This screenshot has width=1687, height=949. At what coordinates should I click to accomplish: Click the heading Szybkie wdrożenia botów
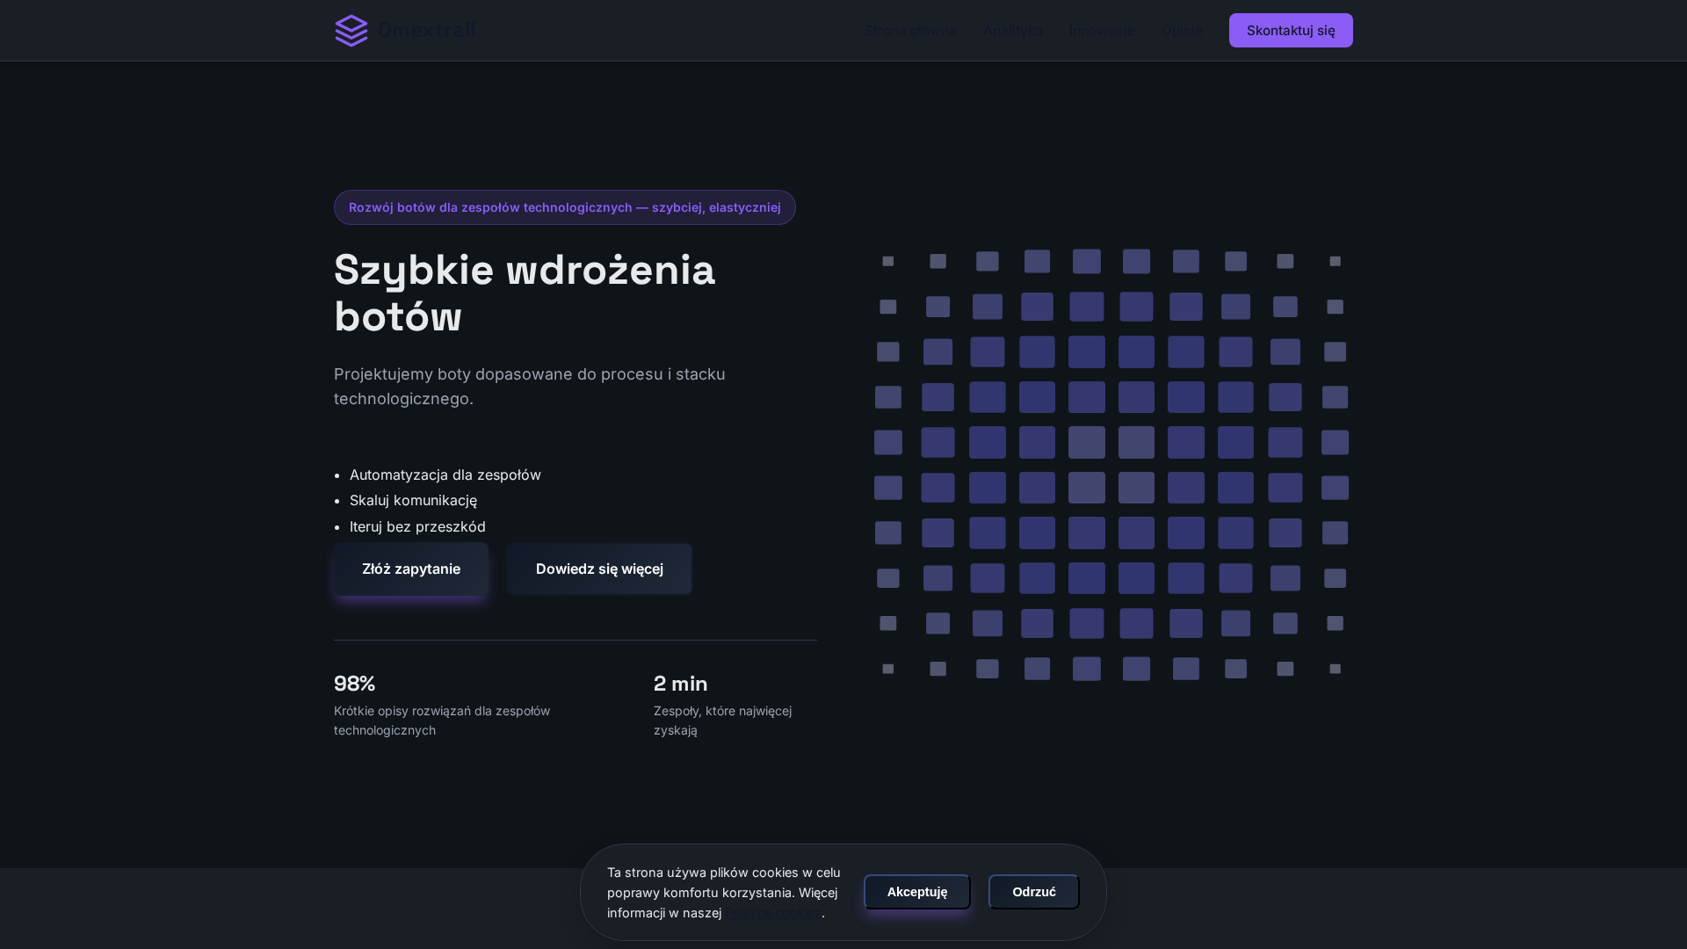[525, 293]
